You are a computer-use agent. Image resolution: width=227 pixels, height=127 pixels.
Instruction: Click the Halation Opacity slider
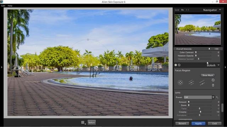(x=203, y=56)
